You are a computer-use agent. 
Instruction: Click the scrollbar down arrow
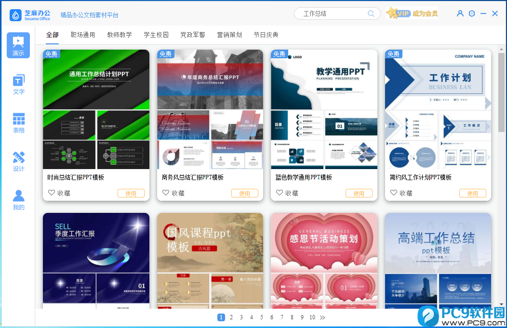pos(502,304)
